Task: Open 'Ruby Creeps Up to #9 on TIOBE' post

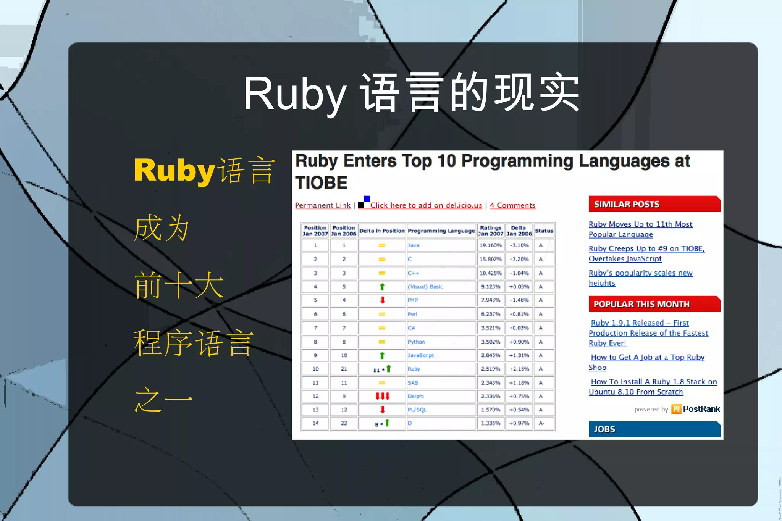Action: click(646, 253)
